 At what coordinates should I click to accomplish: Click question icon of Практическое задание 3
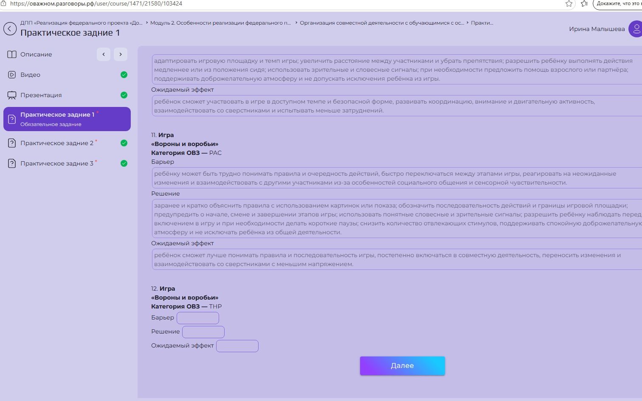[12, 163]
